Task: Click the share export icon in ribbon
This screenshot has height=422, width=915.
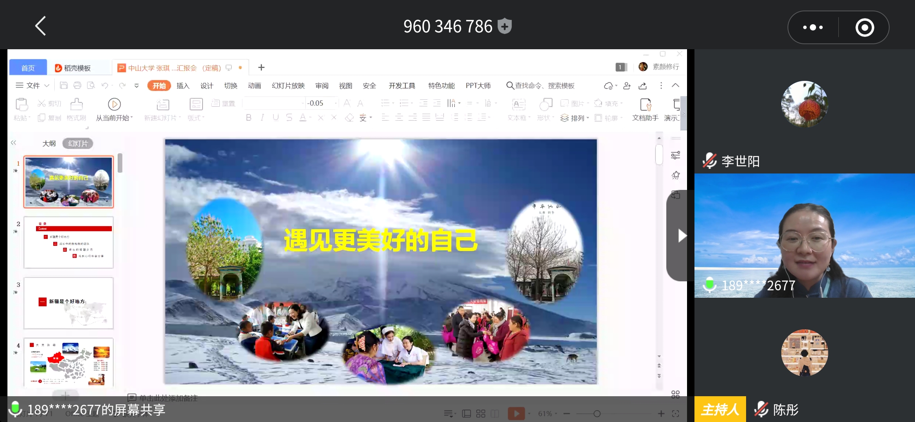Action: coord(642,86)
